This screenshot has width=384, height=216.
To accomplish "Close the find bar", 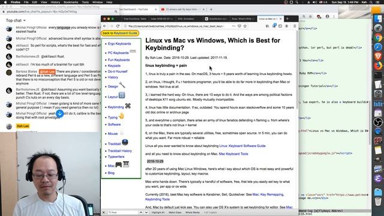I will (x=104, y=212).
